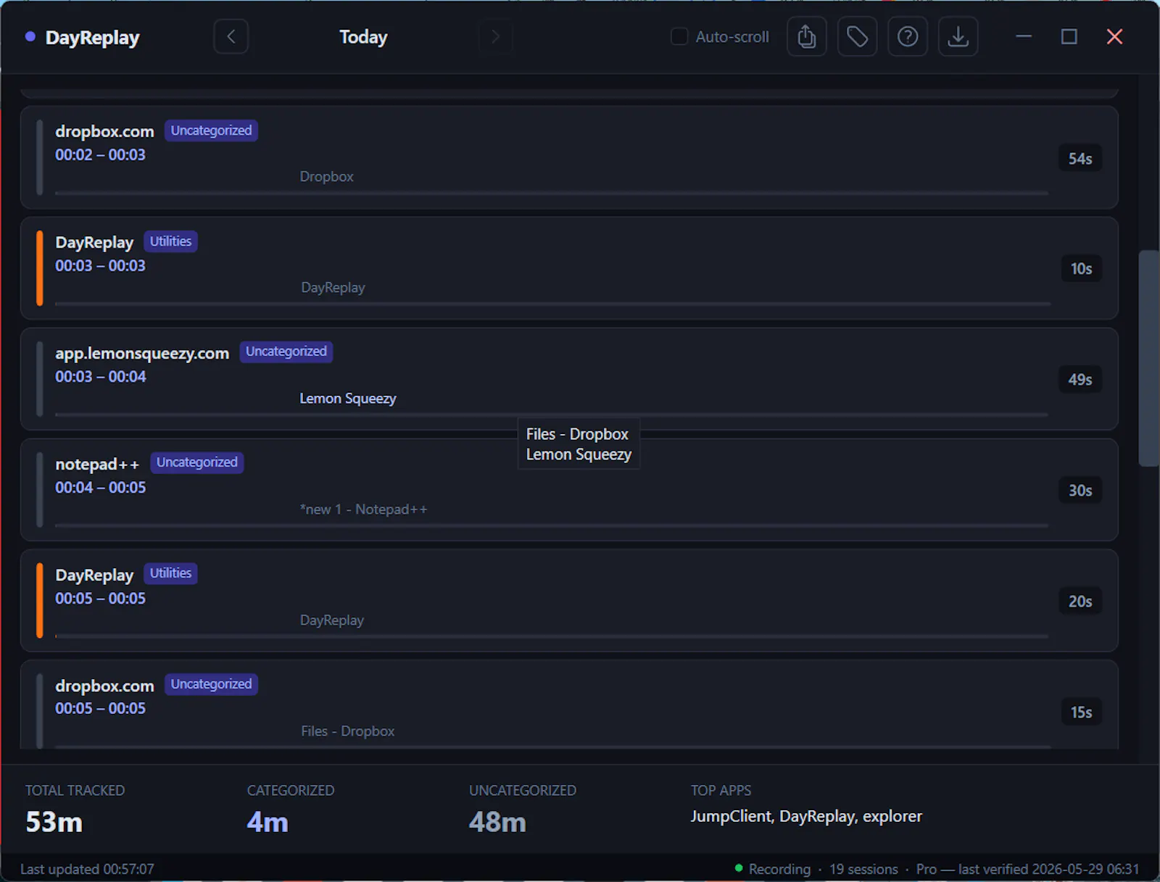Click the Pro last verified status text
Image resolution: width=1160 pixels, height=882 pixels.
pyautogui.click(x=1027, y=869)
